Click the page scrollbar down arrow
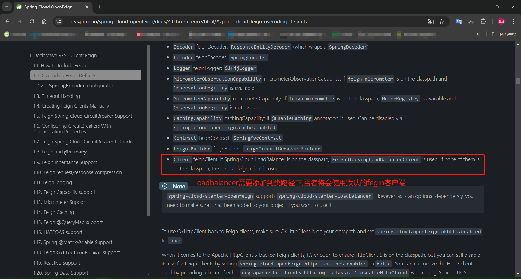521x279 pixels. tap(518, 273)
